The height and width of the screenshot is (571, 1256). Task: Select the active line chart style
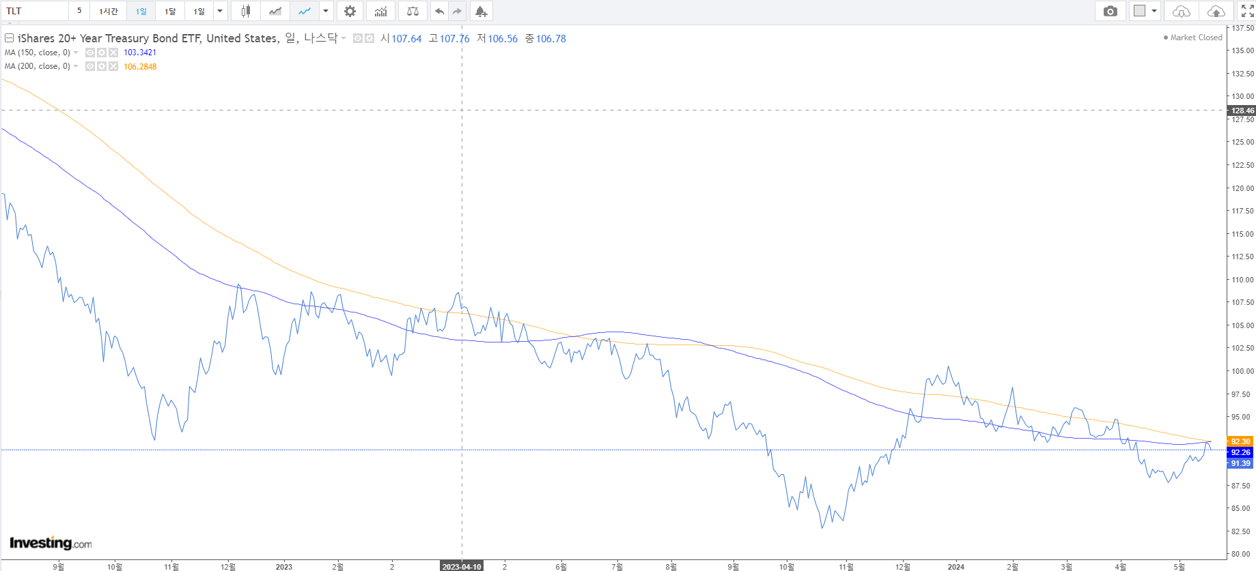coord(305,11)
